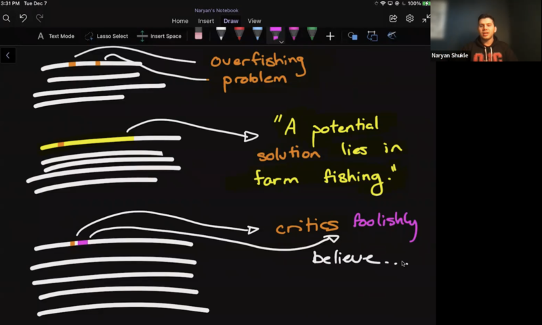Switch to the Home tab

tap(180, 21)
